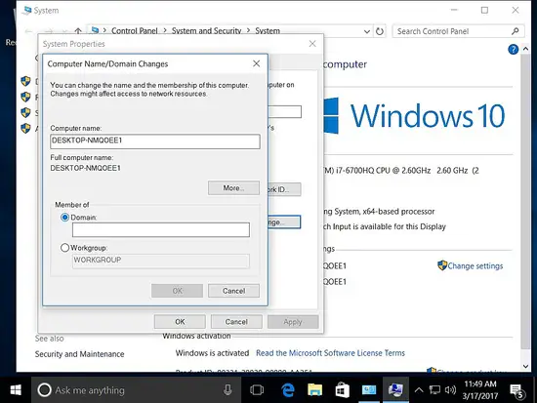Cancel the Computer Name/Domain Changes dialog
Image resolution: width=537 pixels, height=403 pixels.
click(x=233, y=291)
